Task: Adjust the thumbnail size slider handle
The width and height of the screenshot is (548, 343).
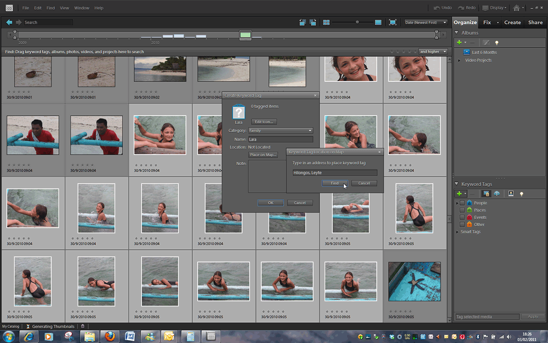Action: coord(357,22)
